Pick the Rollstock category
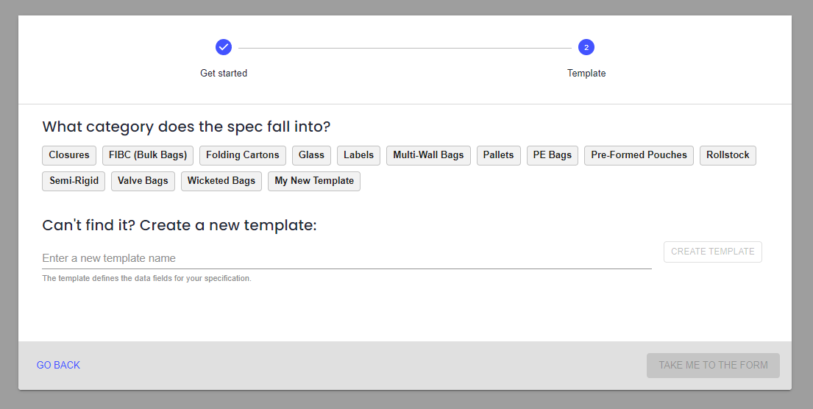813x409 pixels. (728, 155)
